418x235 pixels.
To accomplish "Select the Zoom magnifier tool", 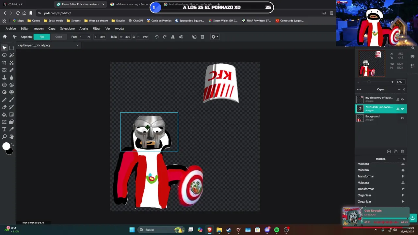I will (4, 137).
